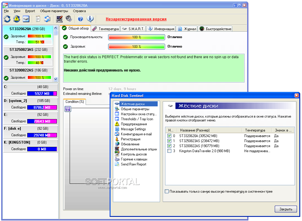
Task: Open the report document toolbar icon
Action: (x=38, y=19)
